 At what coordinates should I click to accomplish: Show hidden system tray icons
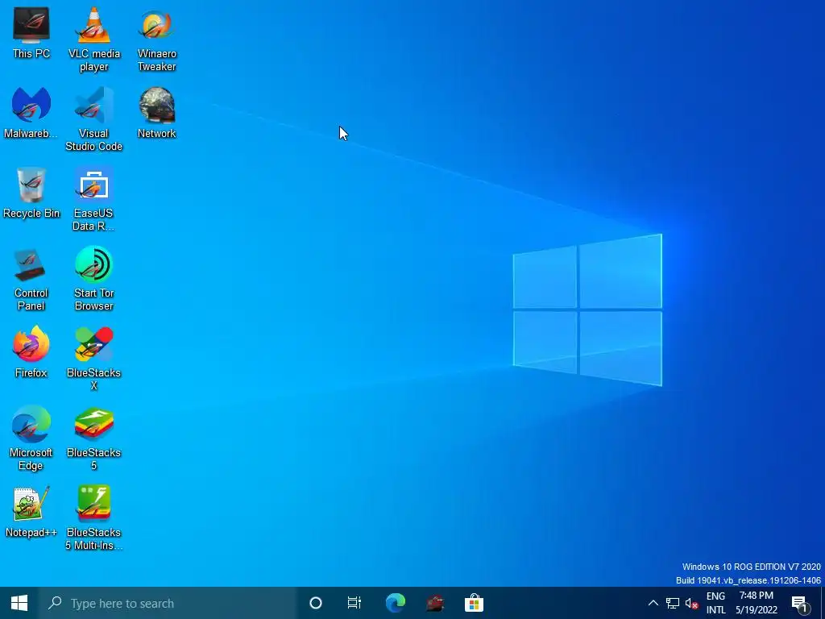coord(653,603)
